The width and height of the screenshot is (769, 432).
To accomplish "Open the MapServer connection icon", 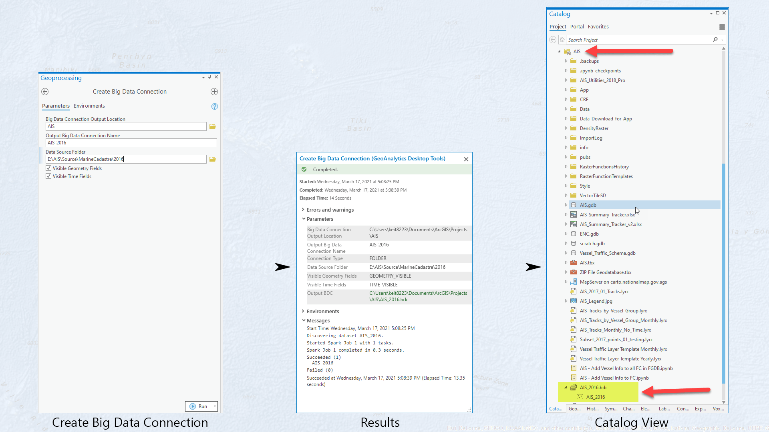I will (574, 282).
